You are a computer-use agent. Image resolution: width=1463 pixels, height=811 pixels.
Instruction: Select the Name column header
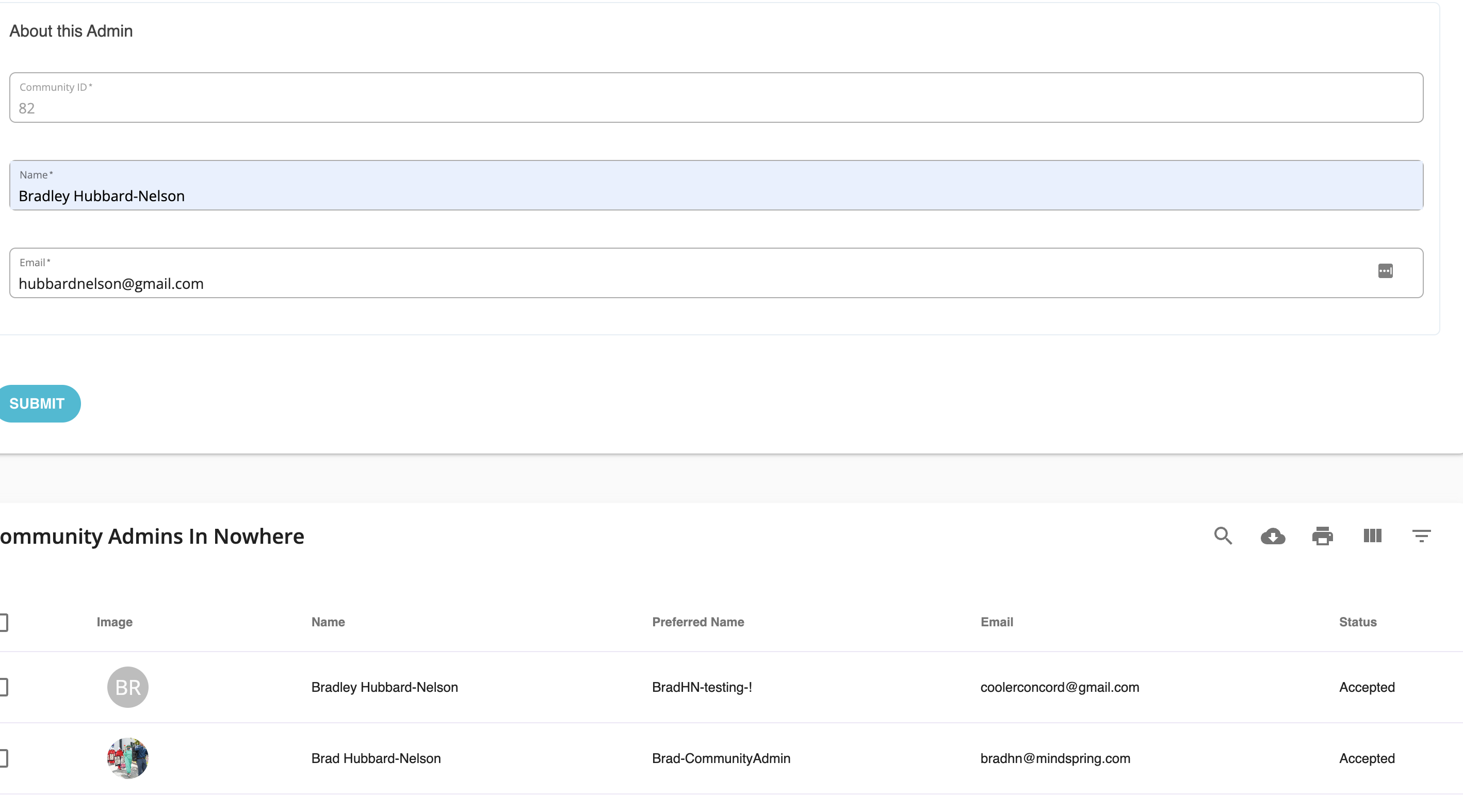pyautogui.click(x=328, y=622)
